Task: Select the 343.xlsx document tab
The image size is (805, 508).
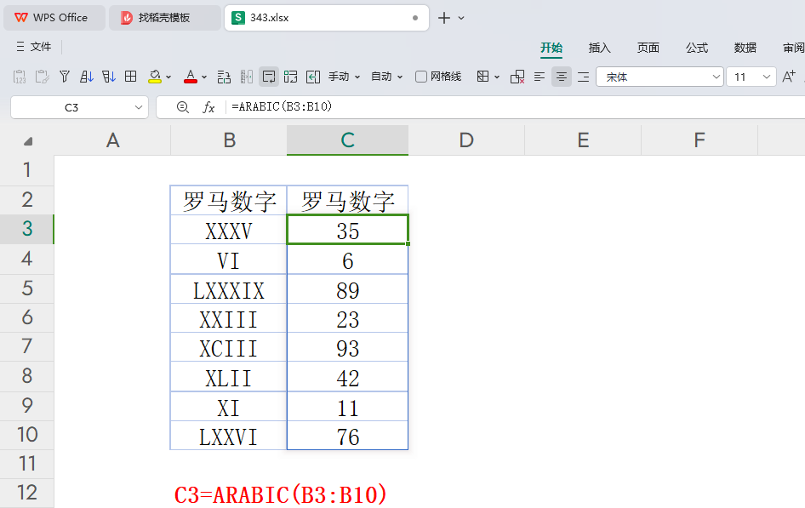Action: tap(326, 18)
